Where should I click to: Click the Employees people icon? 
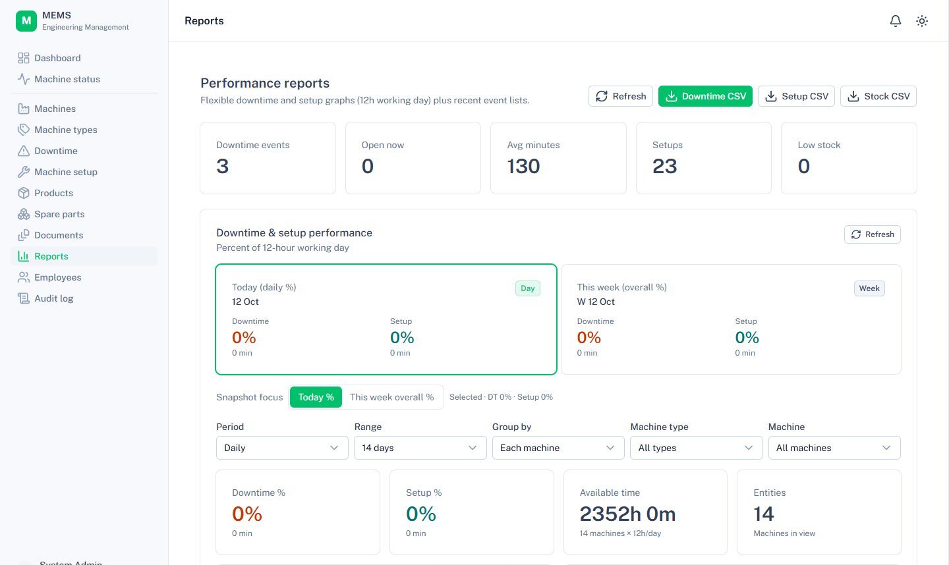click(24, 277)
